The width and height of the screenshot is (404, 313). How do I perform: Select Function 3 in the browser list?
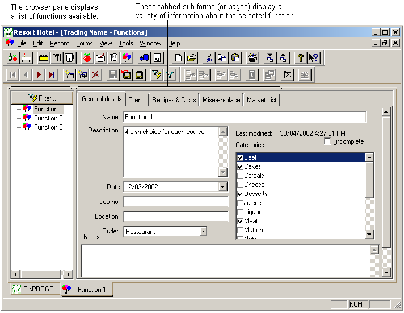pyautogui.click(x=48, y=127)
